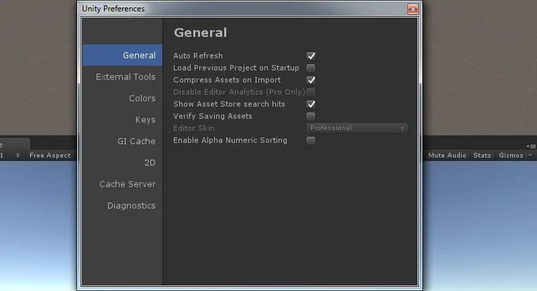This screenshot has height=291, width=537.
Task: Expand the Gizmos dropdown arrow
Action: click(530, 156)
